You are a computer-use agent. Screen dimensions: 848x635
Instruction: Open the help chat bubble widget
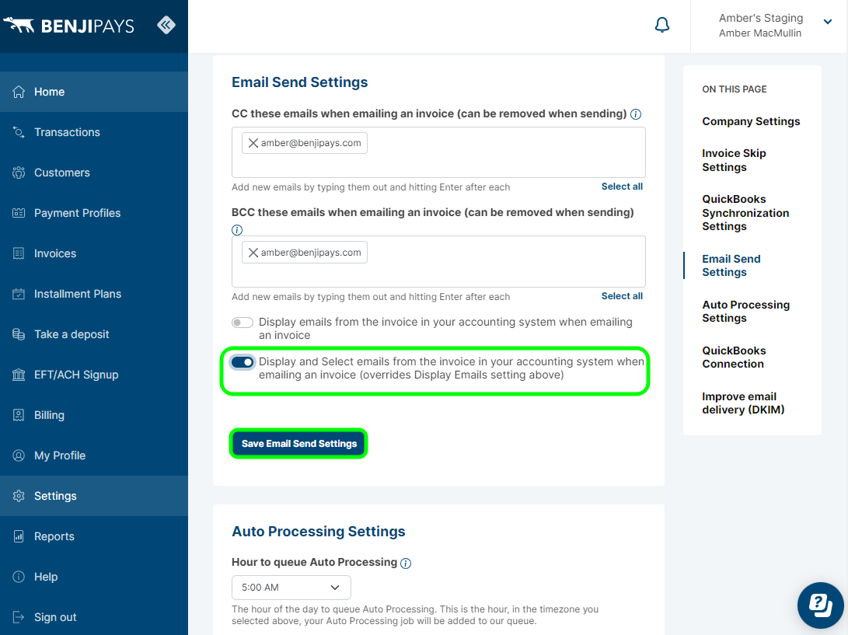(821, 605)
